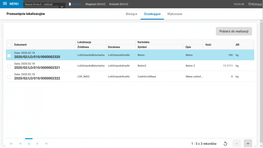Open the Wykonane tab
This screenshot has height=148, width=263.
(x=175, y=14)
